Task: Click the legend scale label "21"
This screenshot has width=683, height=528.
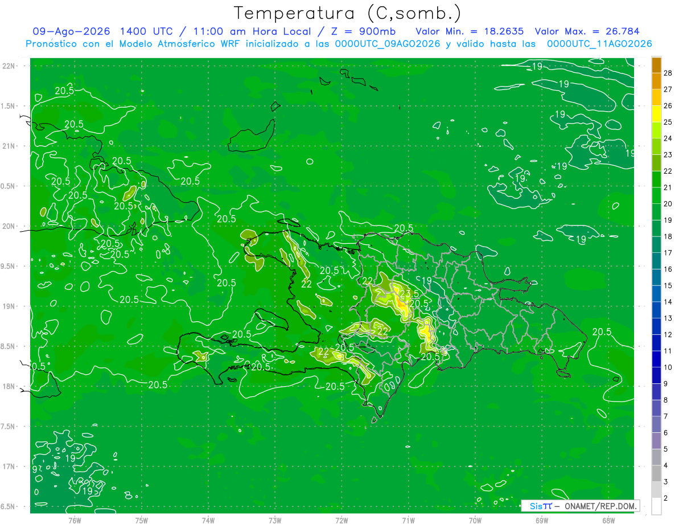Action: coord(669,187)
